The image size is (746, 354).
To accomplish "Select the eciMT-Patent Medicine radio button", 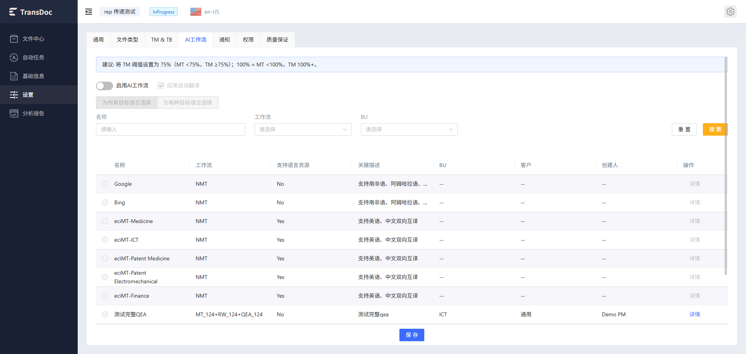I will click(105, 258).
